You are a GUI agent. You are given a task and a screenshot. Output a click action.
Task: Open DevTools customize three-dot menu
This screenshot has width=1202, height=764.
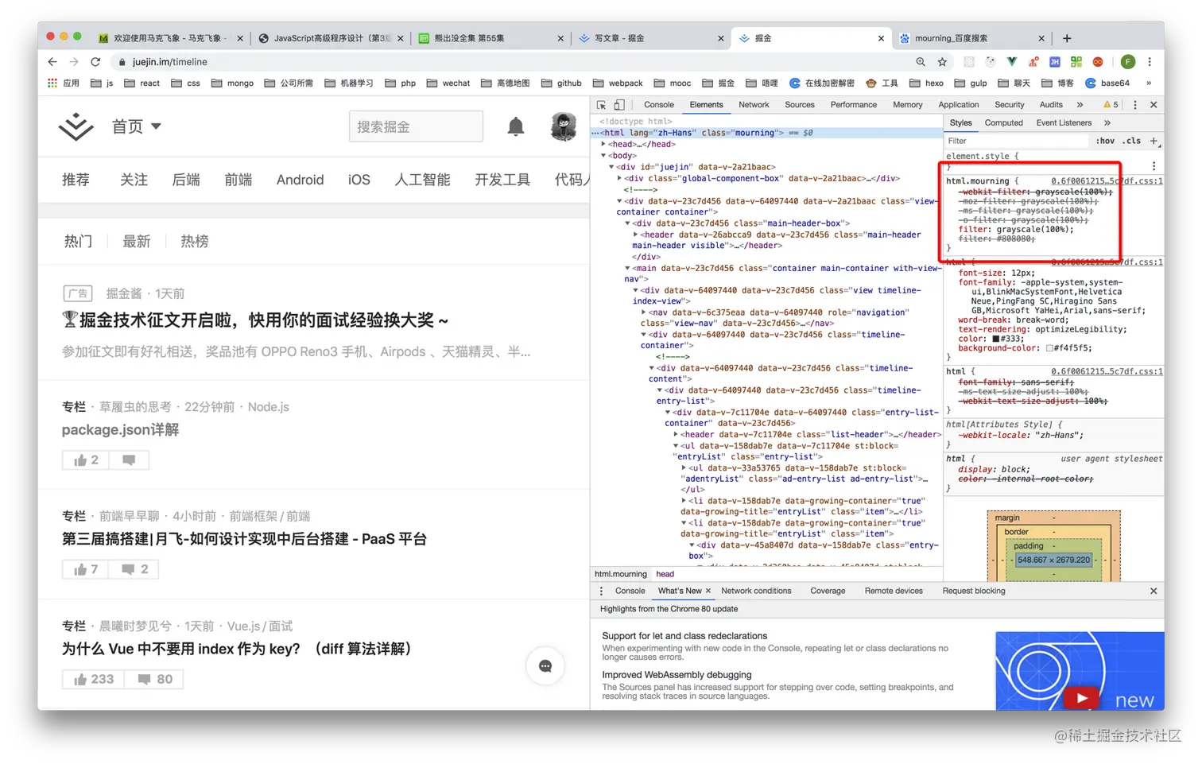coord(1135,105)
